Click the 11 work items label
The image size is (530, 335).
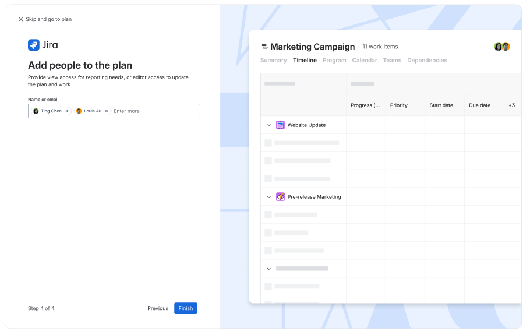pos(380,47)
